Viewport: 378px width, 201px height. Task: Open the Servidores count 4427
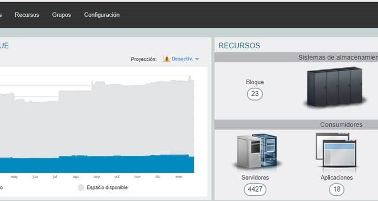click(255, 189)
